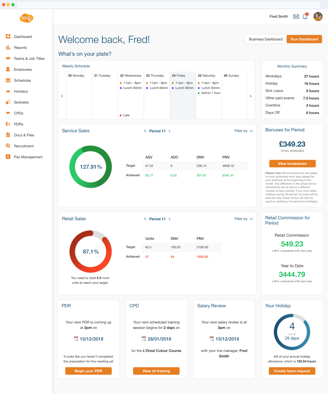
Task: Click the Service Sales 127.91% progress ring
Action: [x=90, y=167]
